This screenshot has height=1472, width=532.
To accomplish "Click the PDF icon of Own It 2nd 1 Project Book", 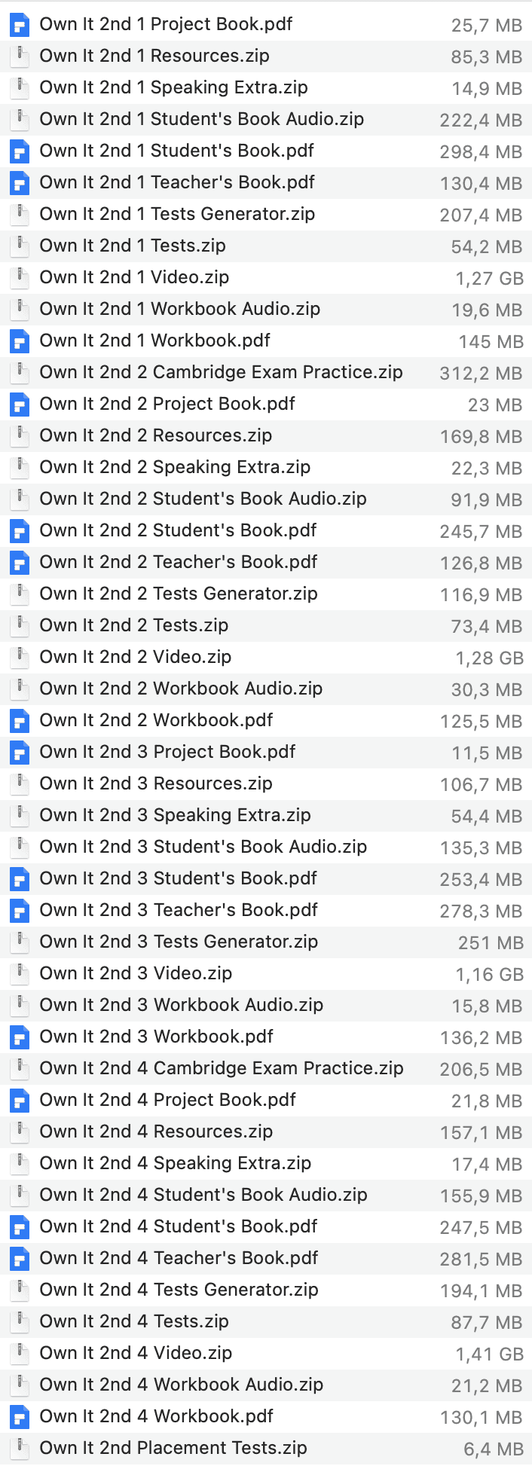I will [x=19, y=25].
